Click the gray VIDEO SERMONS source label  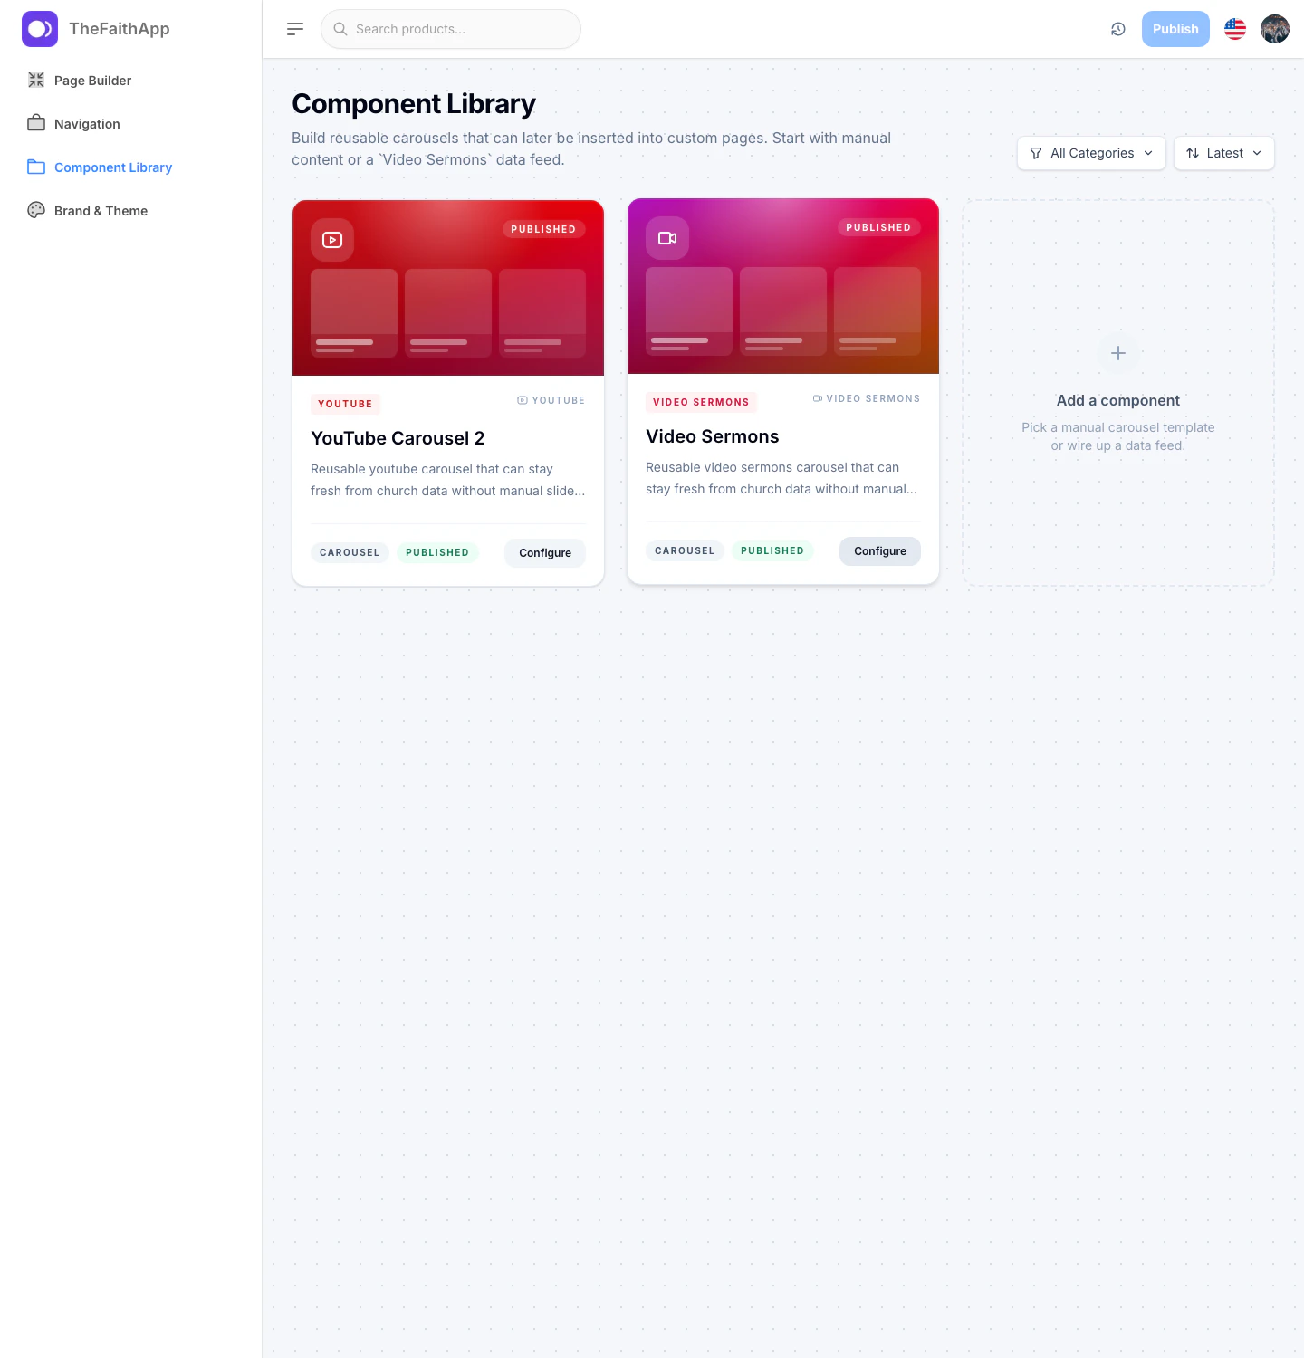click(867, 398)
